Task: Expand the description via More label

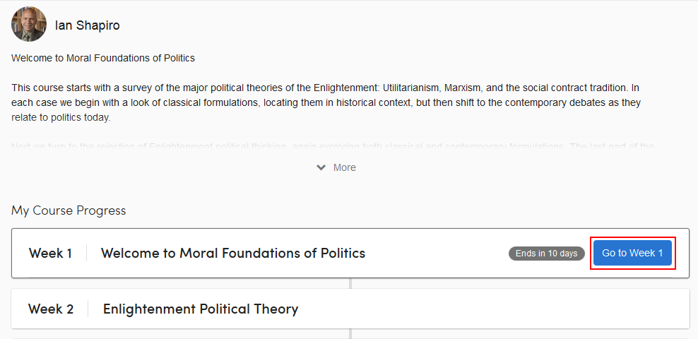Action: point(345,167)
